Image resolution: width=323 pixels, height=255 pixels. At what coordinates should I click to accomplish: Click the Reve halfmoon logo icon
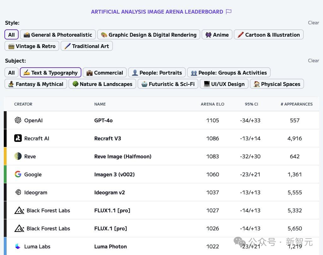click(x=18, y=156)
